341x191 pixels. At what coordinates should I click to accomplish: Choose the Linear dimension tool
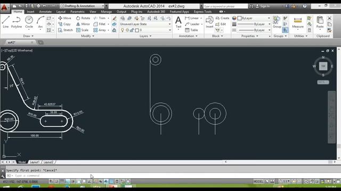coord(192,18)
